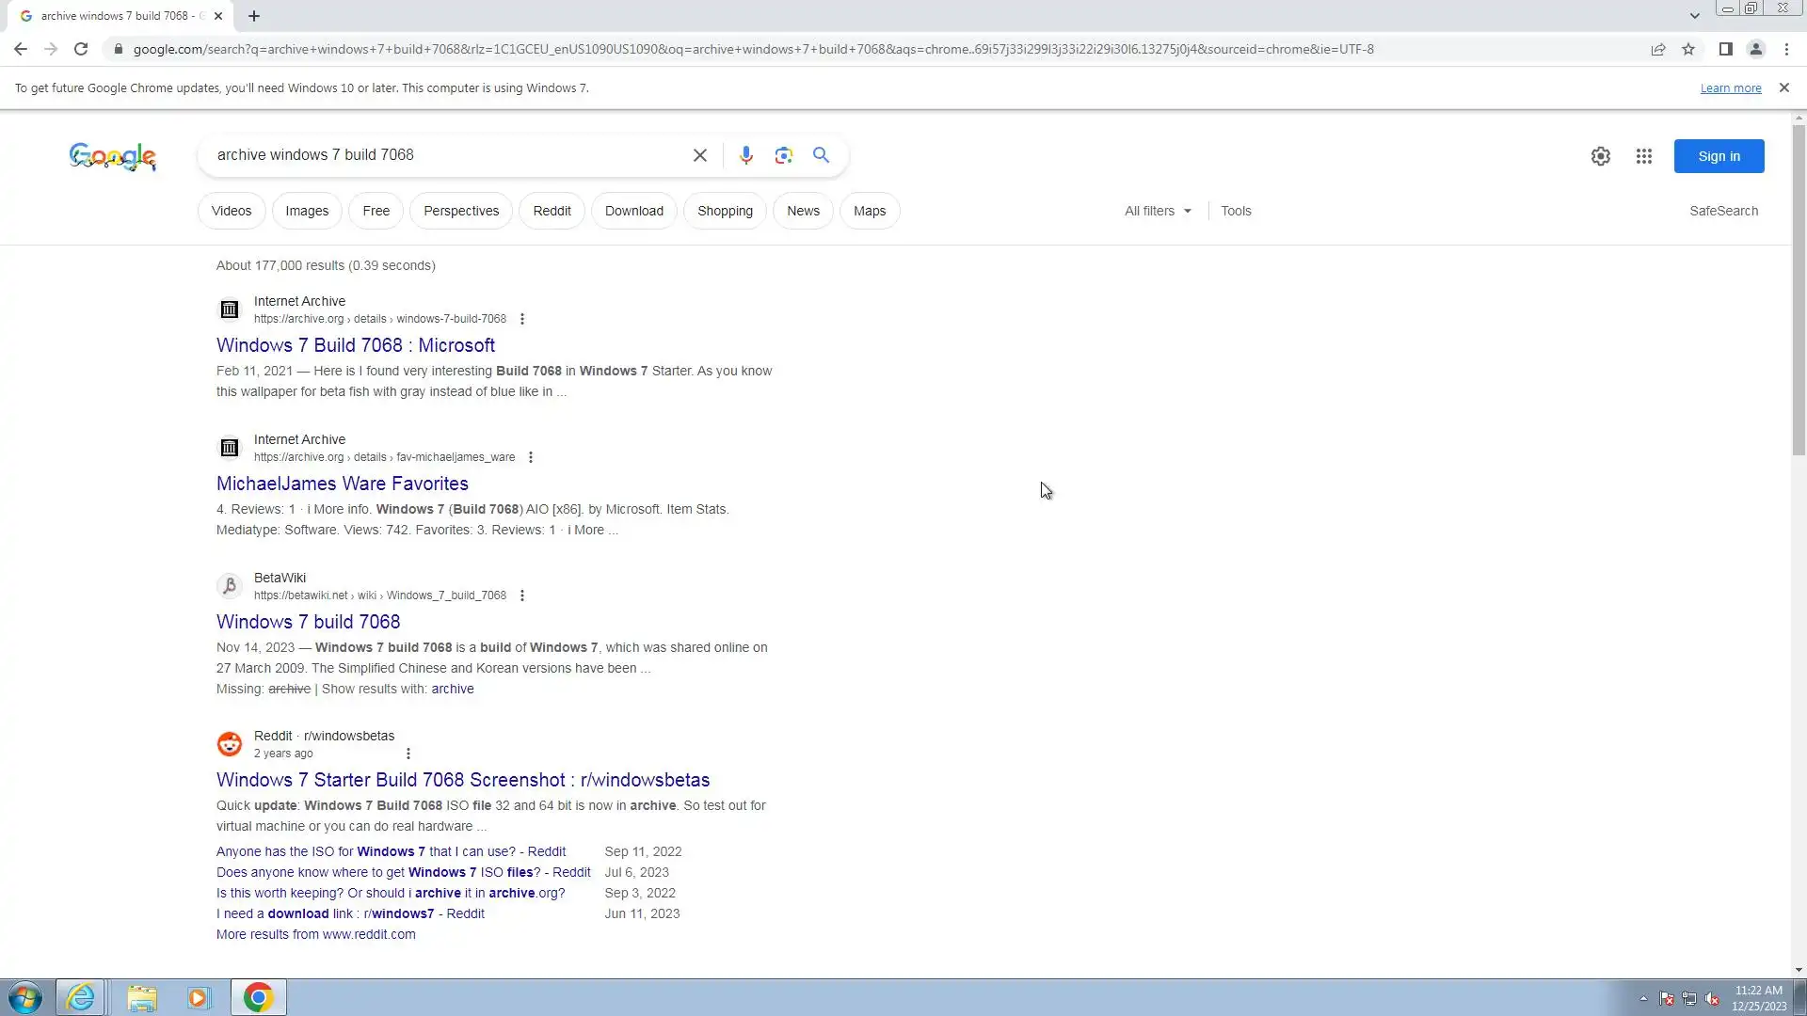Click the voice search microphone icon

(745, 155)
